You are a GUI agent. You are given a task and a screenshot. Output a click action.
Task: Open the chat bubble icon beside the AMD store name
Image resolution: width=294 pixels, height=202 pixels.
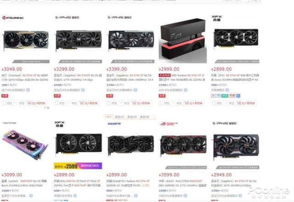[x=186, y=90]
